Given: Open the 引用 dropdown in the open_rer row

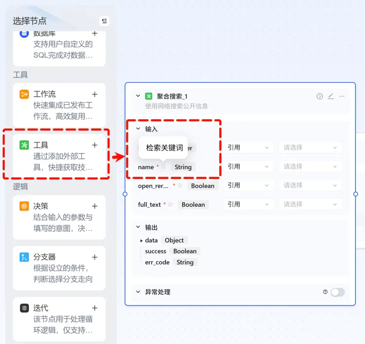Looking at the screenshot, I should click(x=248, y=185).
